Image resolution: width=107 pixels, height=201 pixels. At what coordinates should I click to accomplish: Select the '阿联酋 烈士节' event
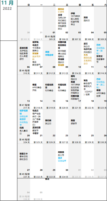61,154
